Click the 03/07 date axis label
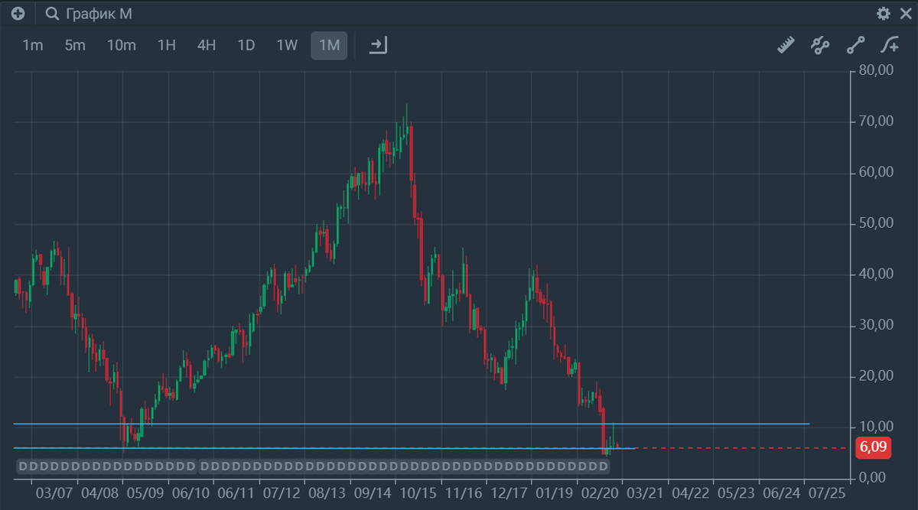 (x=54, y=493)
